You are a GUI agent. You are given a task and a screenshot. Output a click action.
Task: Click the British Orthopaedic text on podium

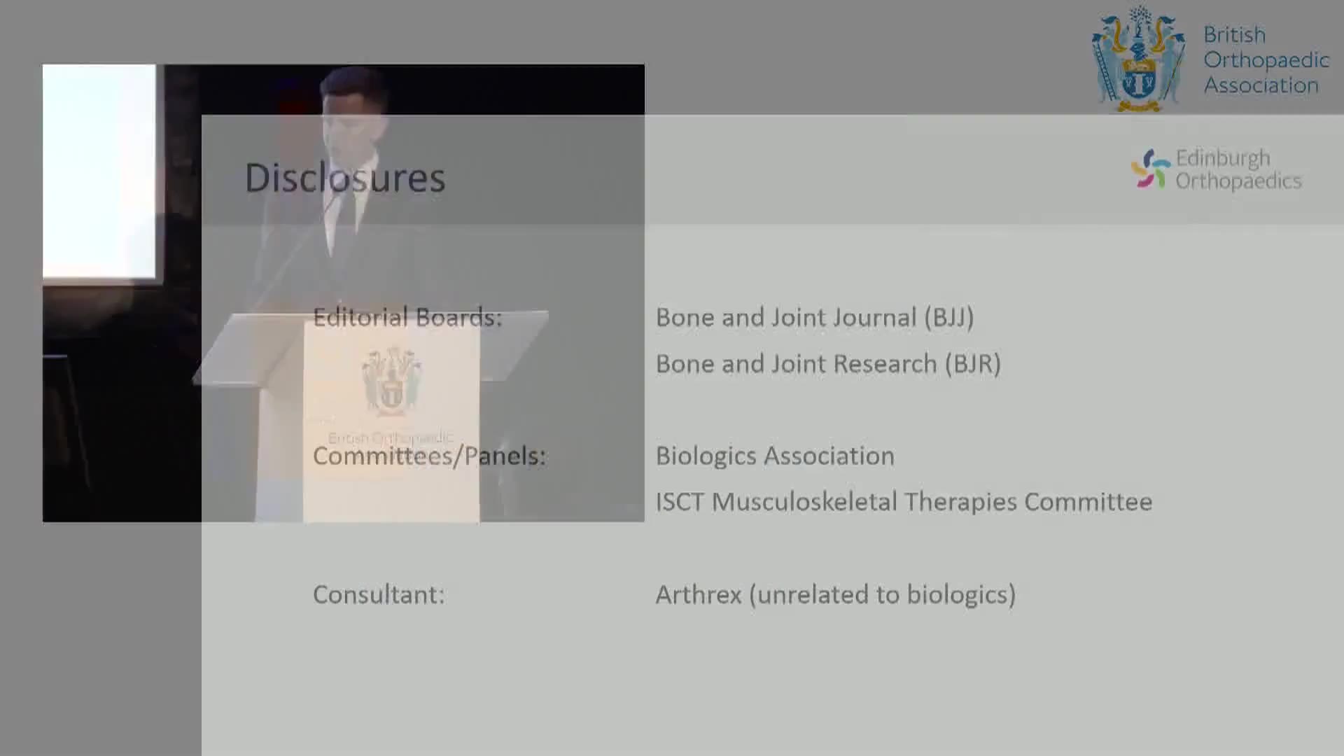point(391,438)
